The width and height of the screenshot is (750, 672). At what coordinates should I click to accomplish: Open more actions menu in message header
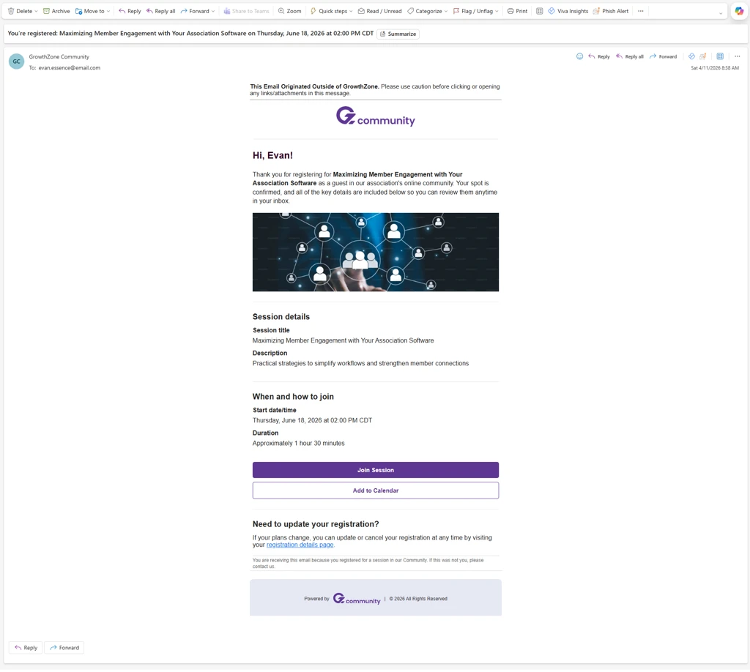point(737,56)
